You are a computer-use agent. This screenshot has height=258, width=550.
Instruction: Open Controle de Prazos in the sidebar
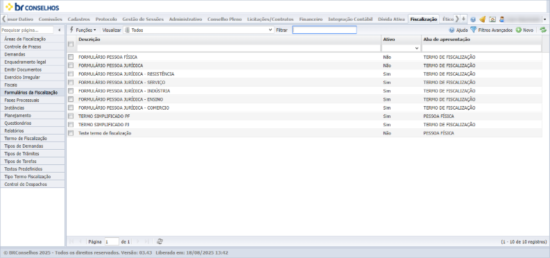(33, 47)
